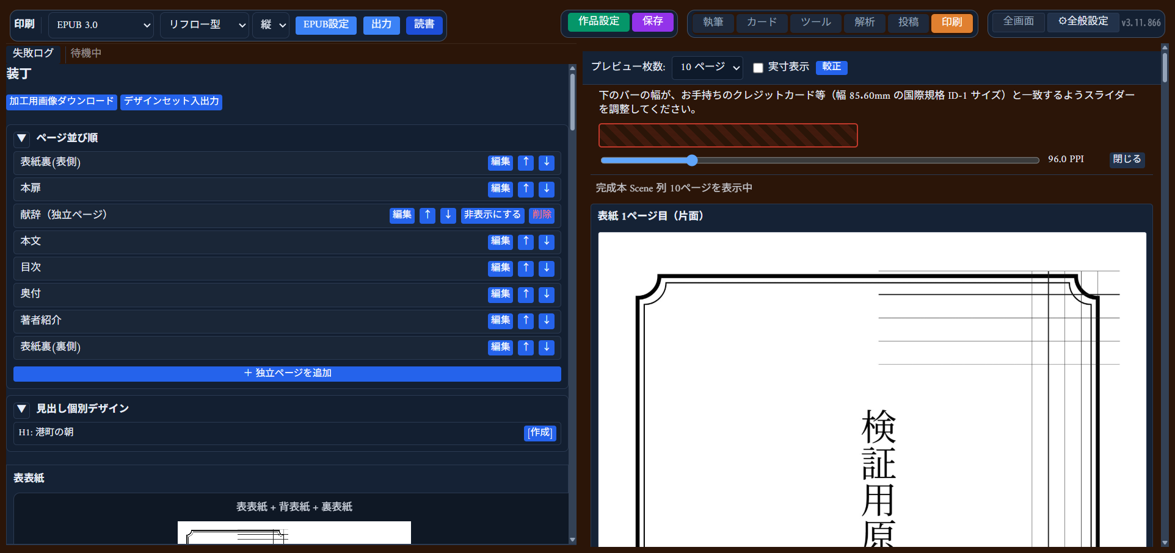Move 献辞（独立ページ）row up

coord(427,215)
